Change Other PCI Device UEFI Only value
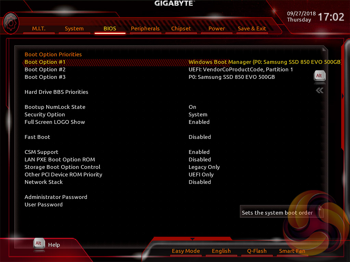This screenshot has width=350, height=262. [x=201, y=174]
